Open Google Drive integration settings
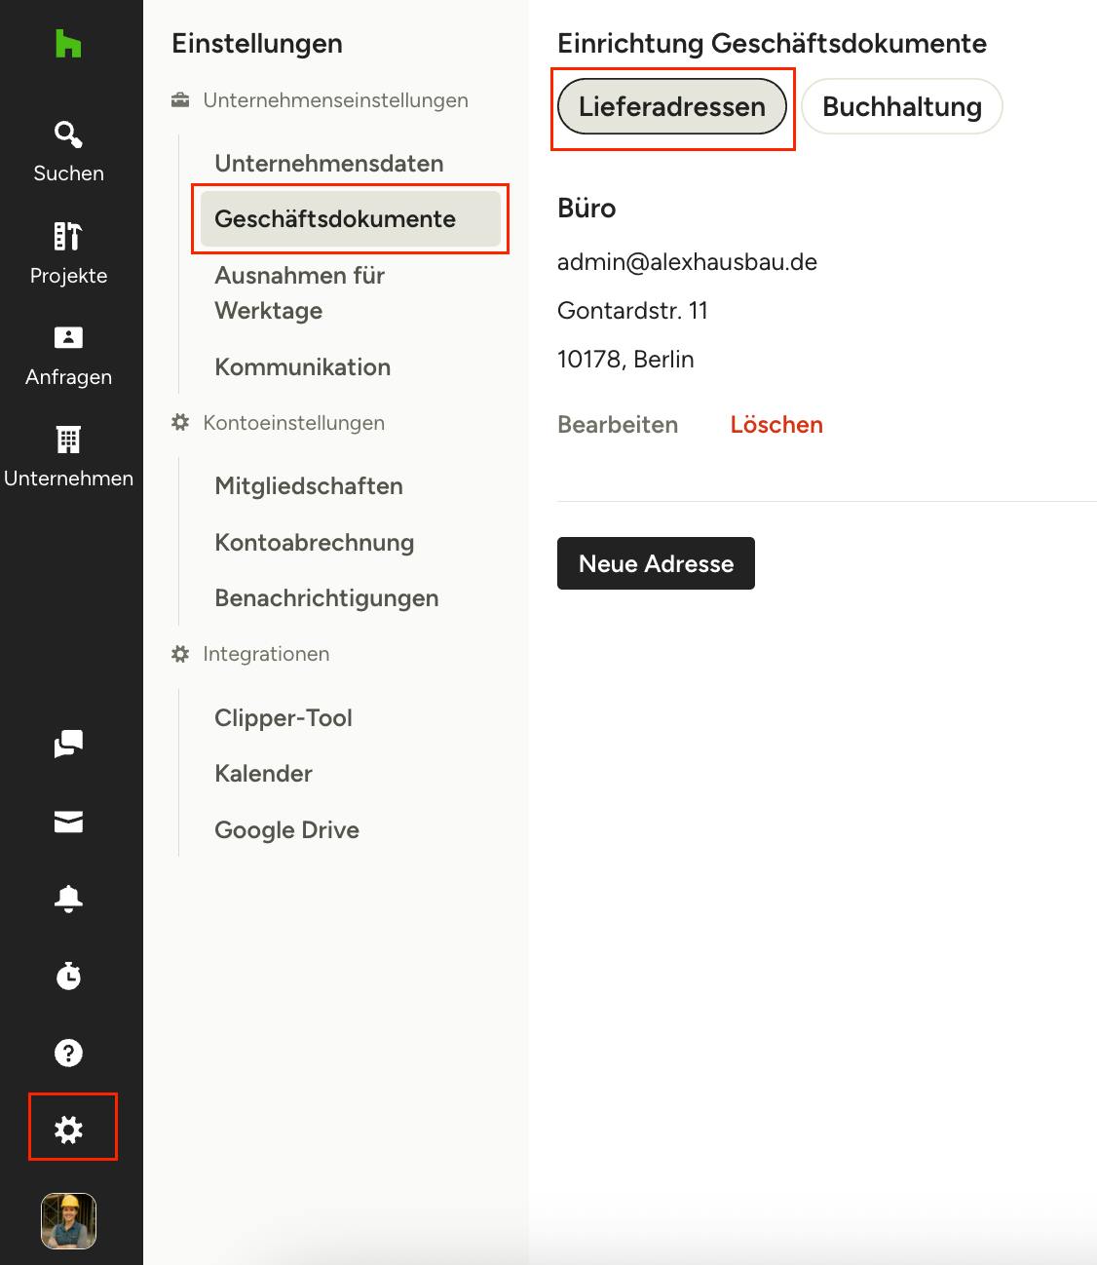Viewport: 1097px width, 1265px height. pos(286,830)
